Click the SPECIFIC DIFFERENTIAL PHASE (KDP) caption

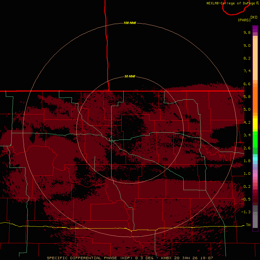click(x=90, y=258)
